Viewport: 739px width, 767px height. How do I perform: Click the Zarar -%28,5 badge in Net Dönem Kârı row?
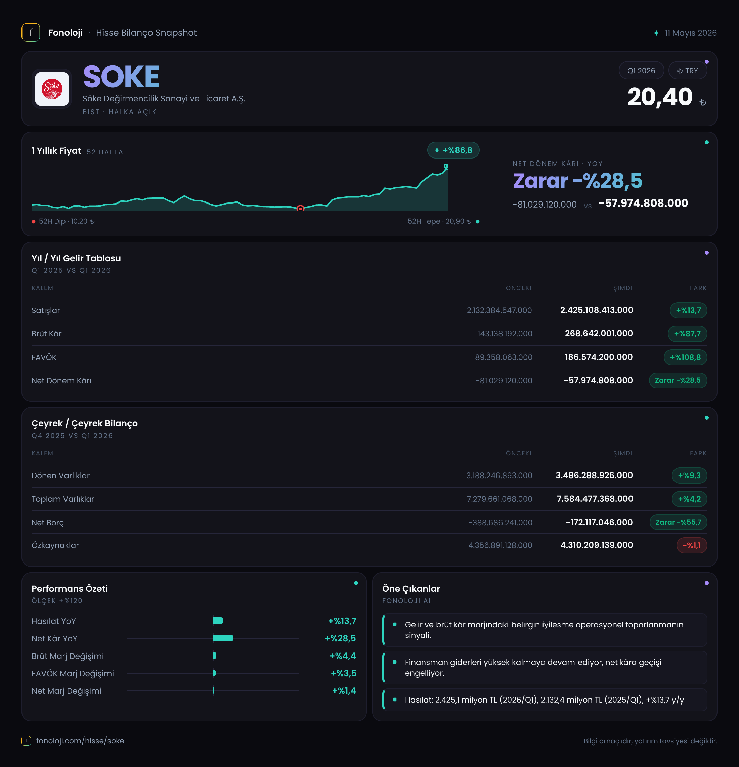point(678,380)
